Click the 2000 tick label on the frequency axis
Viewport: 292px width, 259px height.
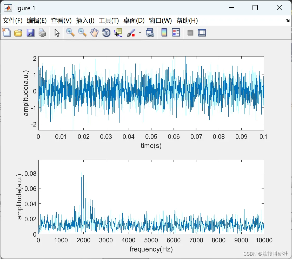(x=83, y=240)
